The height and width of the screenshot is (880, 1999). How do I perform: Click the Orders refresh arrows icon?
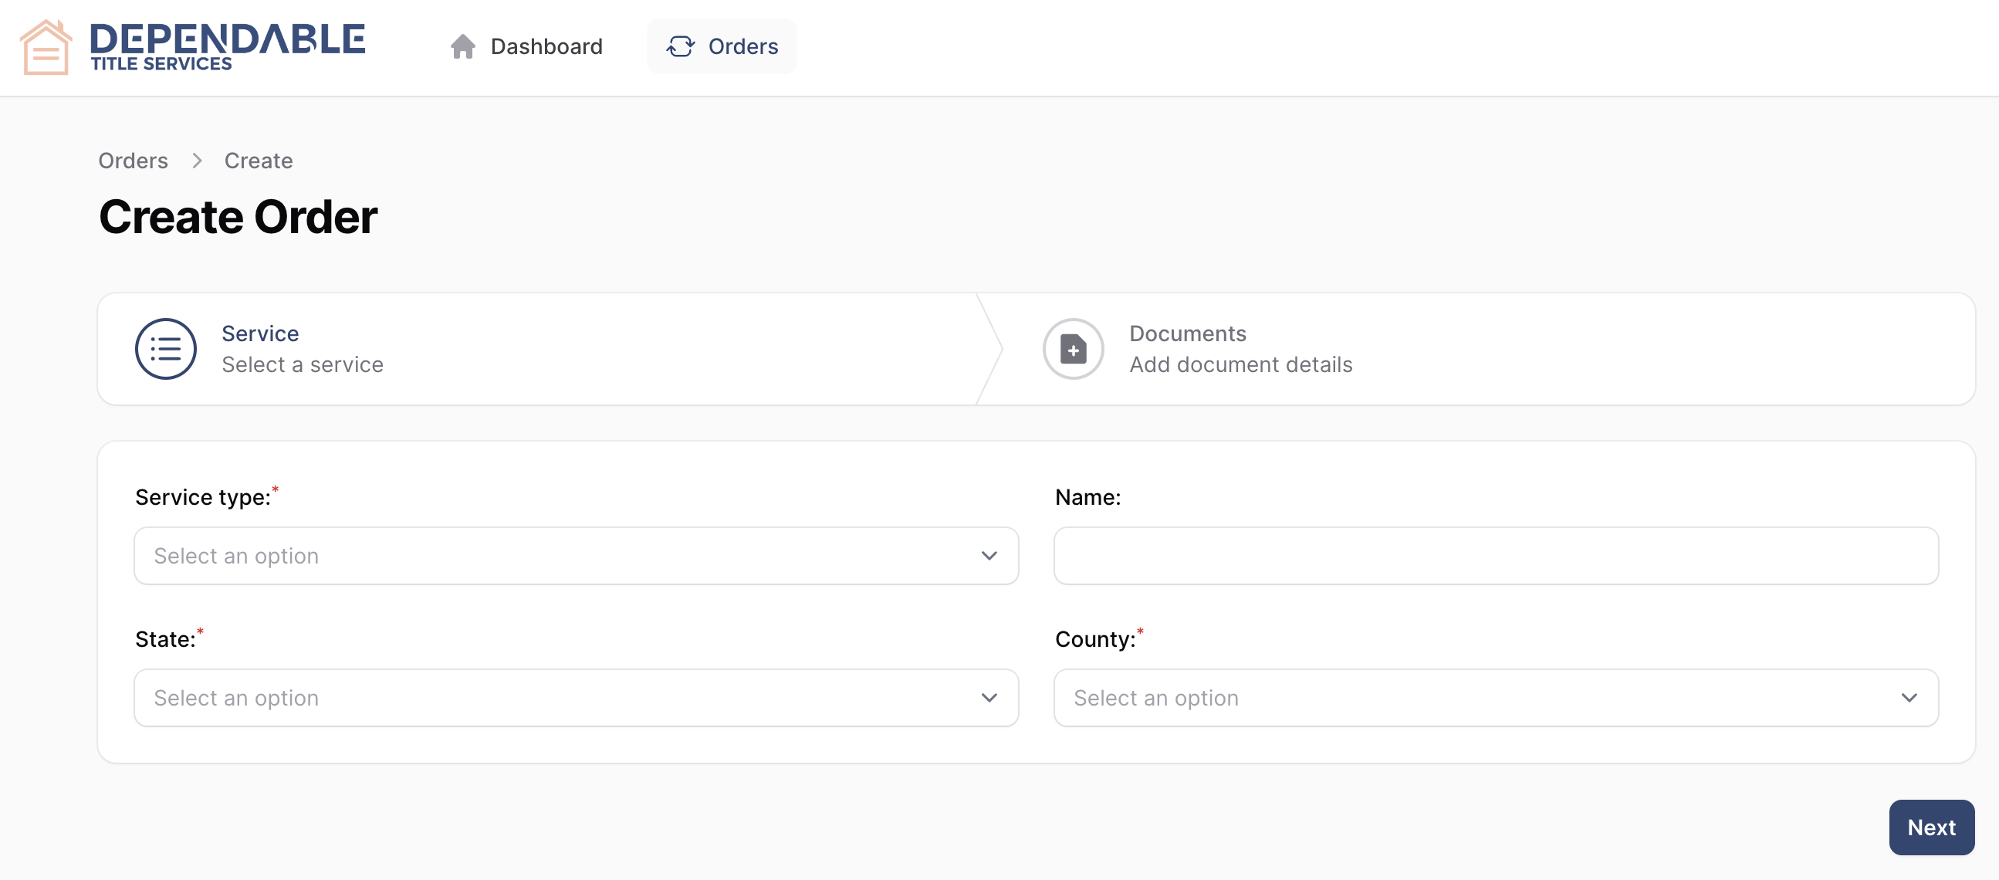point(680,46)
